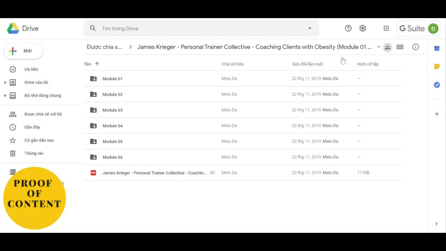
Task: Click the red PDF file icon
Action: pos(93,173)
